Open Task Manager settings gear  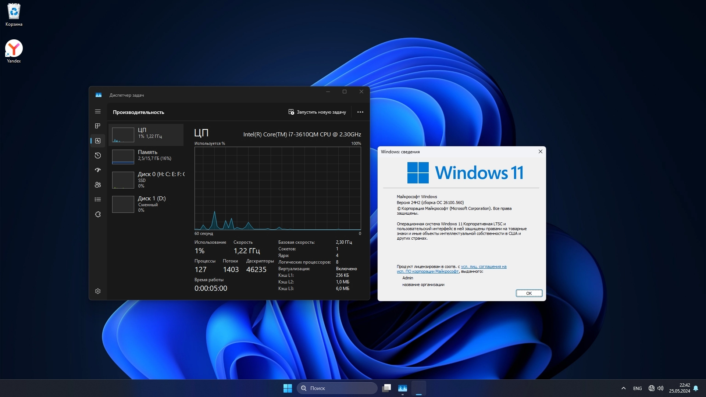coord(97,291)
